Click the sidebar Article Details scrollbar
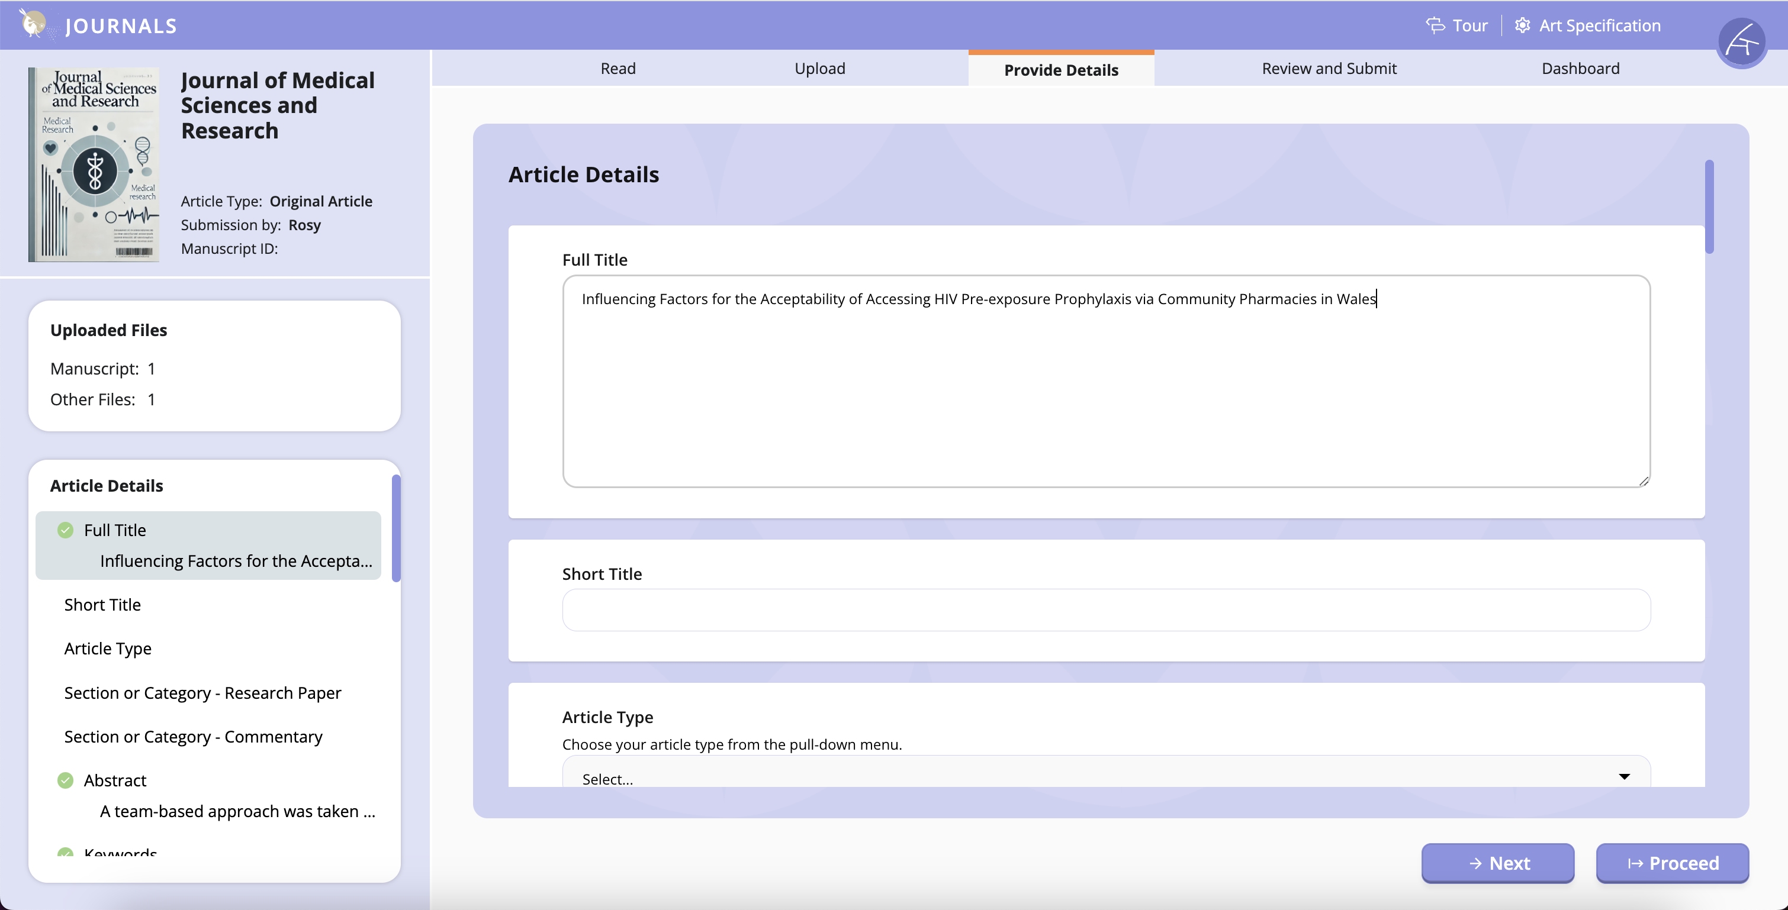 point(395,528)
